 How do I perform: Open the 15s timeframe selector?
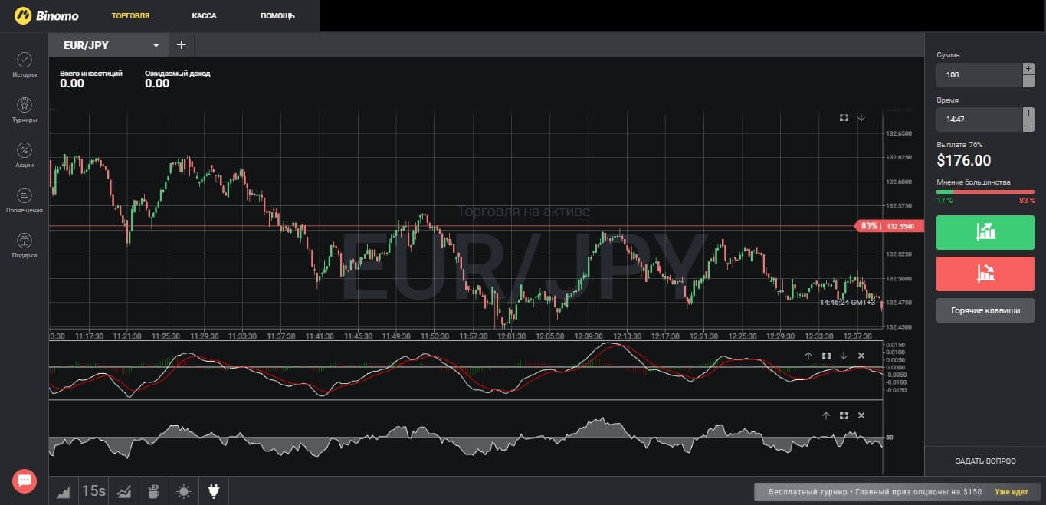93,491
